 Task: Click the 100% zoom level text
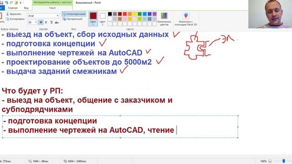pos(263,161)
